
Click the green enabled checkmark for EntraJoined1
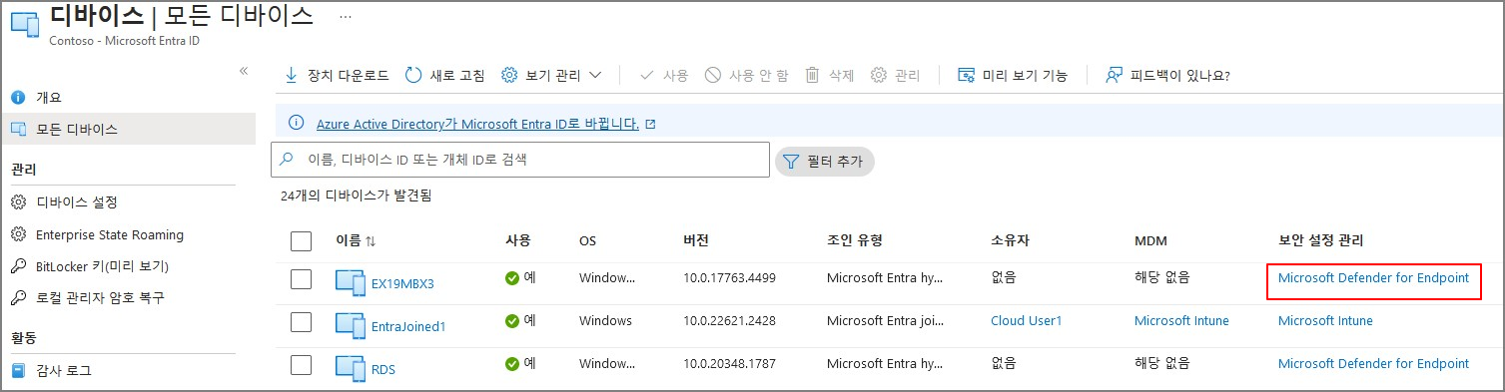(512, 321)
